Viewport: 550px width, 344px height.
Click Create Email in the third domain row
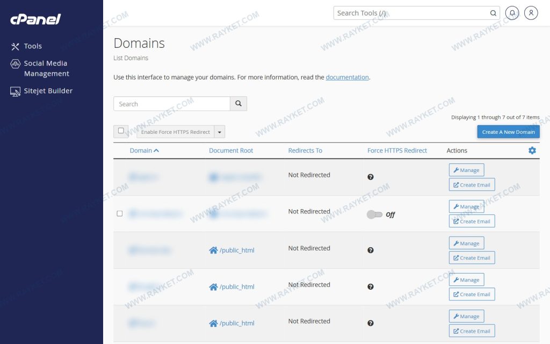[x=472, y=257]
